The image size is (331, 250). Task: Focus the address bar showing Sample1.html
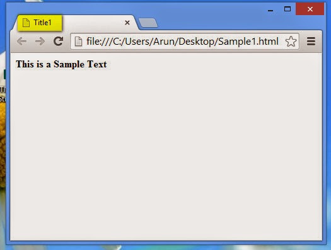[x=185, y=42]
